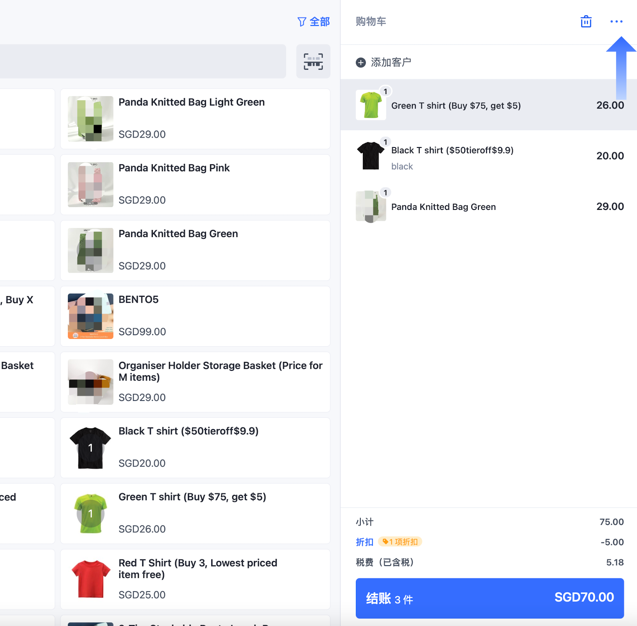637x626 pixels.
Task: Click Green T shirt thumbnail in cart
Action: [371, 105]
